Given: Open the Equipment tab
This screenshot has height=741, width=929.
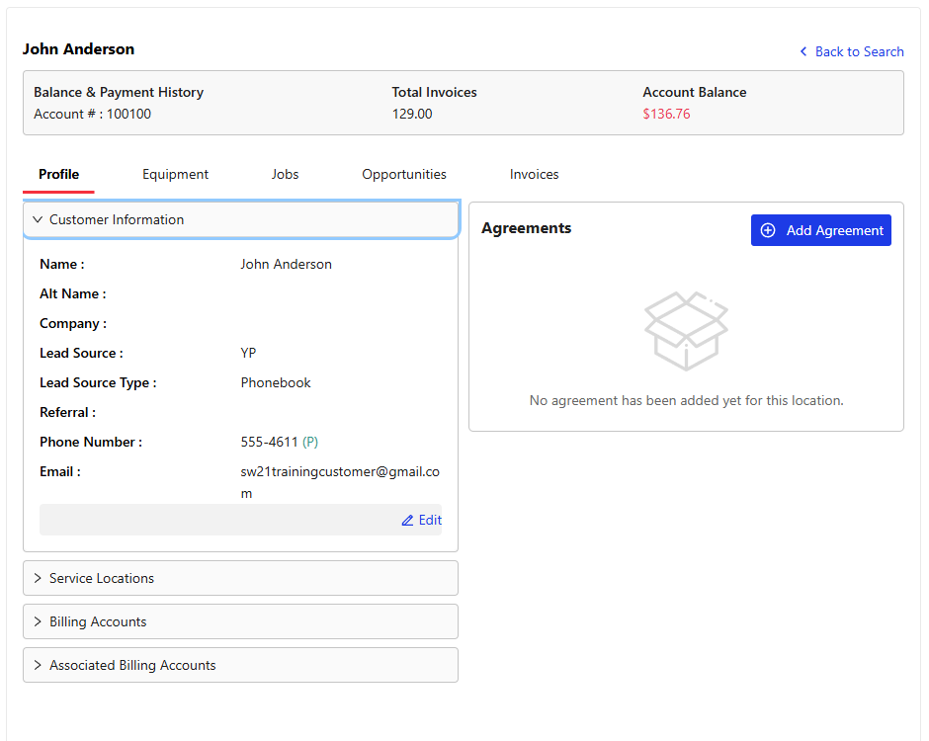Looking at the screenshot, I should 175,174.
